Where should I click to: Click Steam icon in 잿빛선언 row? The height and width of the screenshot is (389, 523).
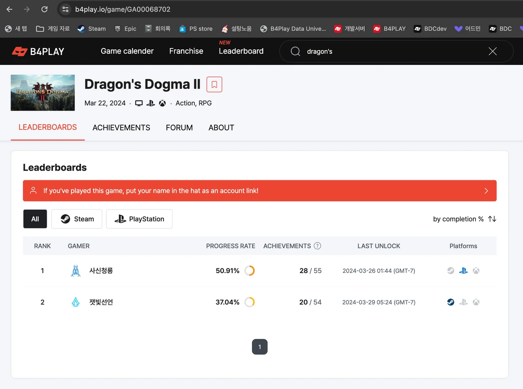coord(451,302)
